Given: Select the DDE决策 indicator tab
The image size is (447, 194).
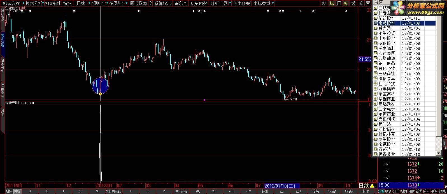Looking at the screenshot, I should pyautogui.click(x=181, y=191).
